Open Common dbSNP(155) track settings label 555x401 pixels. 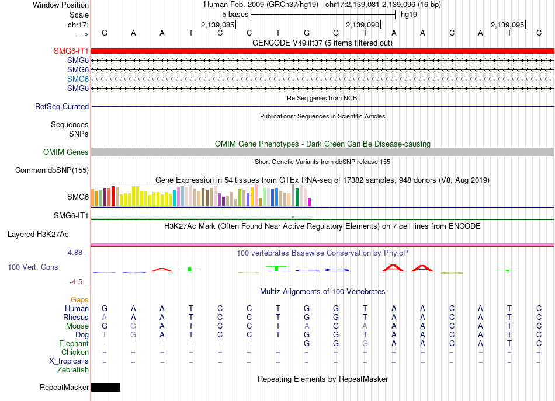click(52, 170)
